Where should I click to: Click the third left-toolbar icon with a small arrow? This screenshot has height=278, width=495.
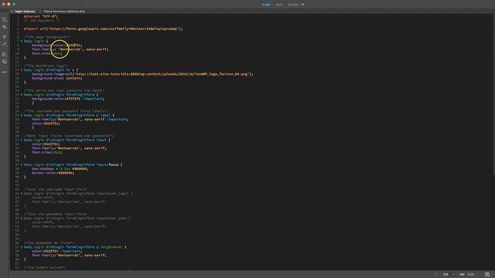click(x=4, y=37)
